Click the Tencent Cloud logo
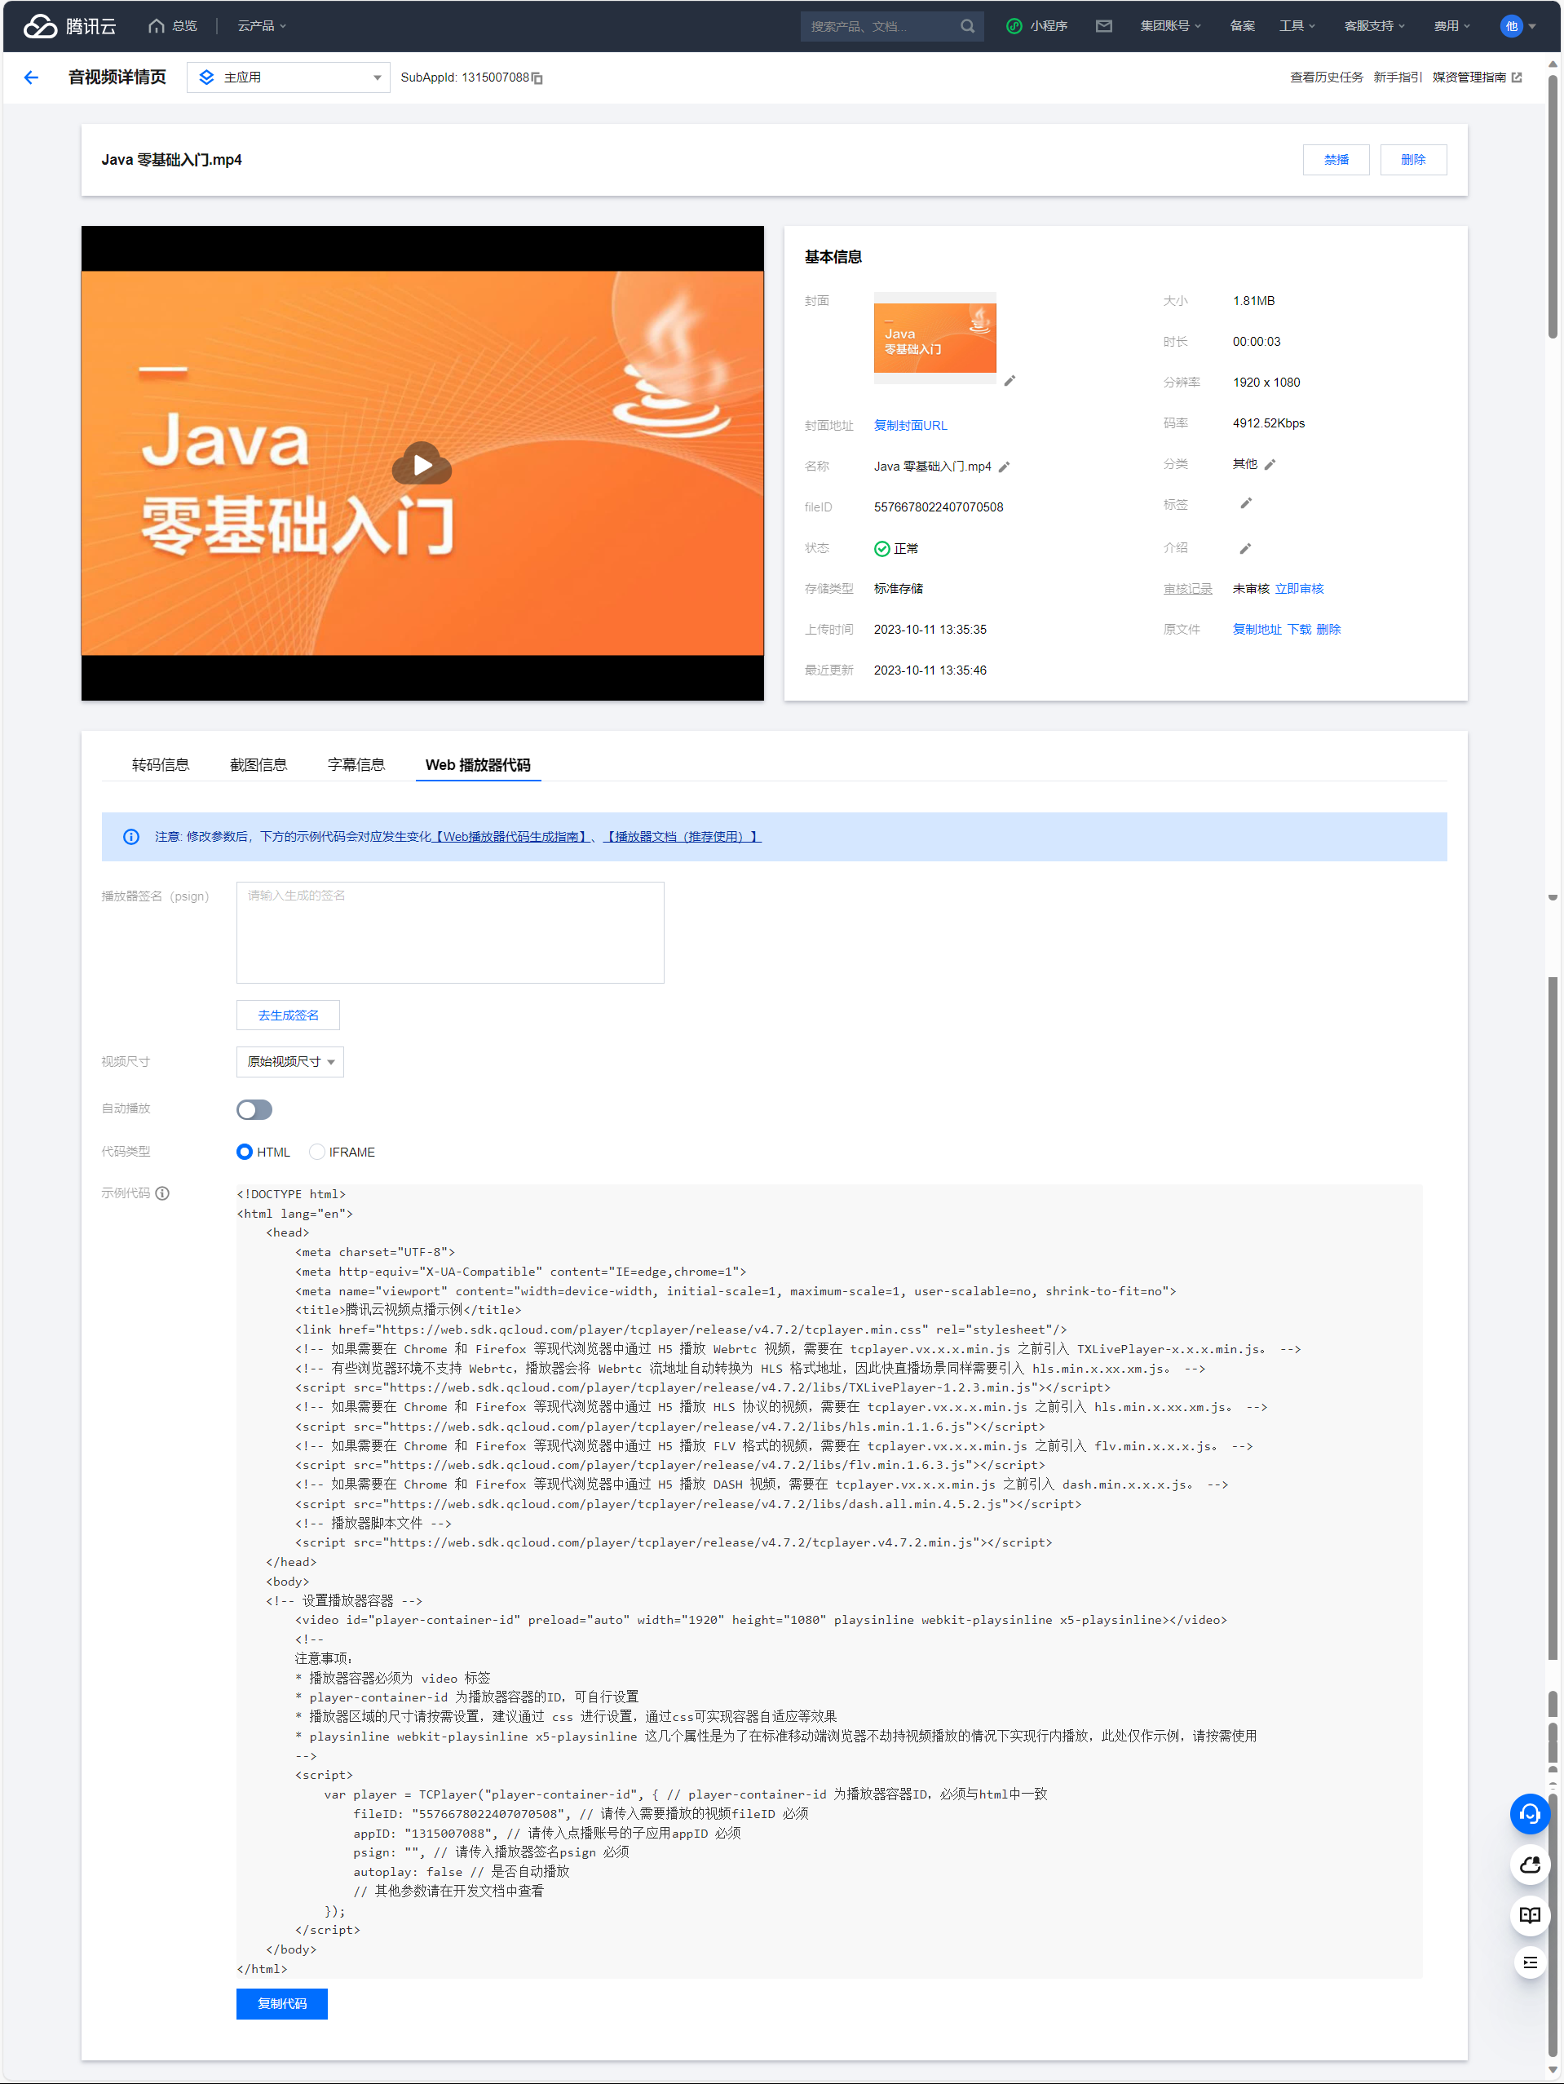The image size is (1564, 2084). [69, 25]
